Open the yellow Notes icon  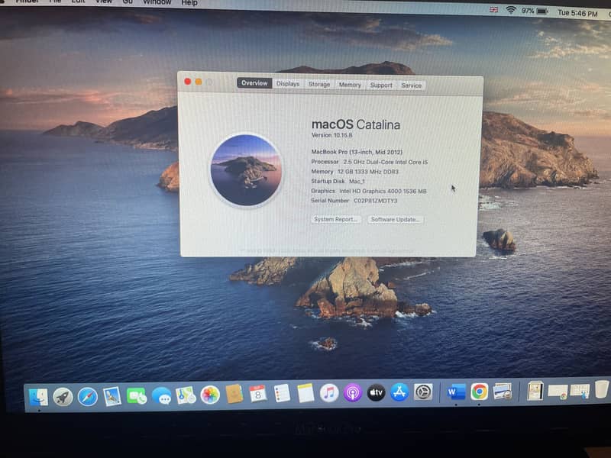(306, 393)
